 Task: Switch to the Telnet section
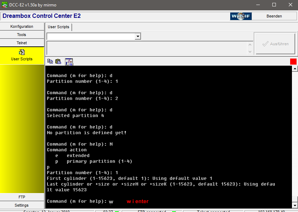click(22, 43)
